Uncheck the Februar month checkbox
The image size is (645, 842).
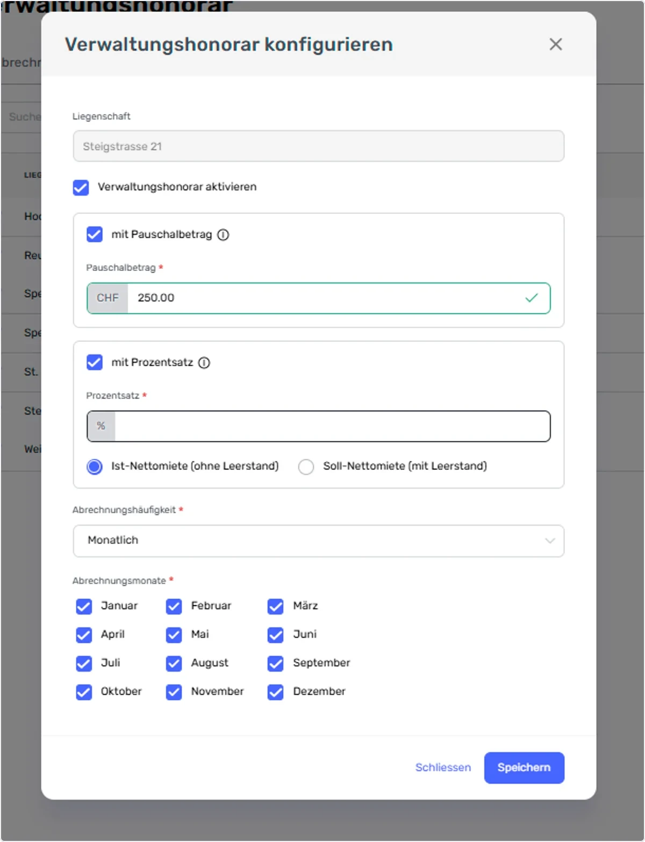(x=174, y=606)
